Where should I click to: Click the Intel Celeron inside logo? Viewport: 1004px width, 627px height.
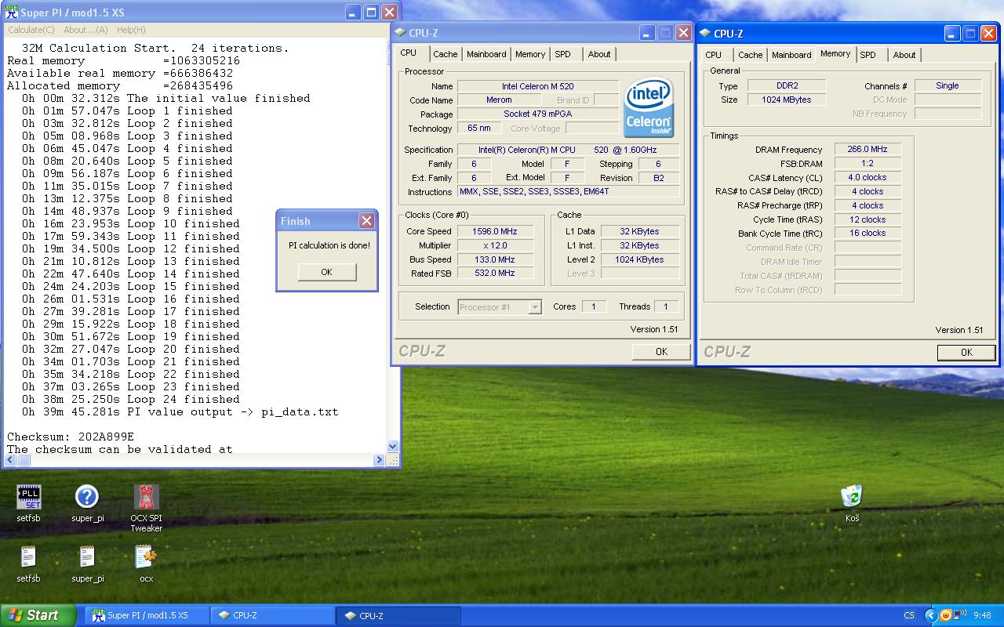649,107
